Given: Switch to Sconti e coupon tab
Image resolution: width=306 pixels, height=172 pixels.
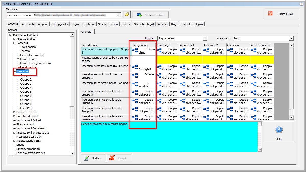Looking at the screenshot, I should (108, 24).
